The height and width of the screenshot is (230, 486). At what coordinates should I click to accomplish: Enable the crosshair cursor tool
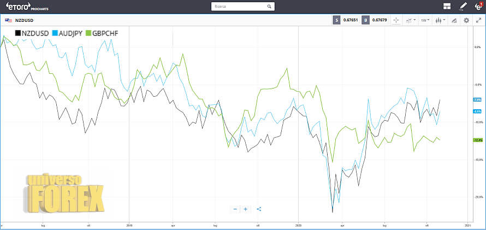pyautogui.click(x=396, y=20)
